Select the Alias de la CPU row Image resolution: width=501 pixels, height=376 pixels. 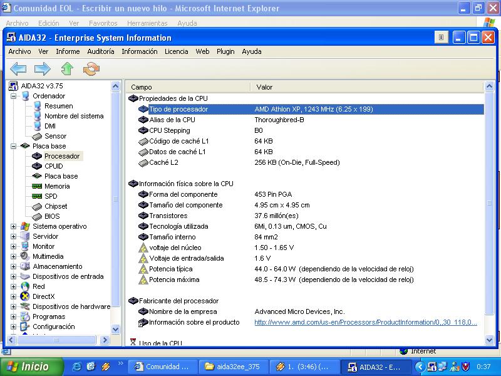coord(311,120)
